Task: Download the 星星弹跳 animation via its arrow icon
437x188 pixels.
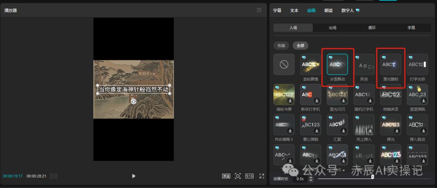Action: [x=424, y=101]
